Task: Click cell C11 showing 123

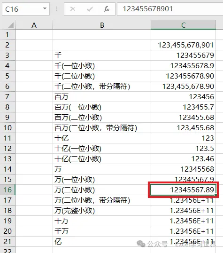Action: [183, 138]
